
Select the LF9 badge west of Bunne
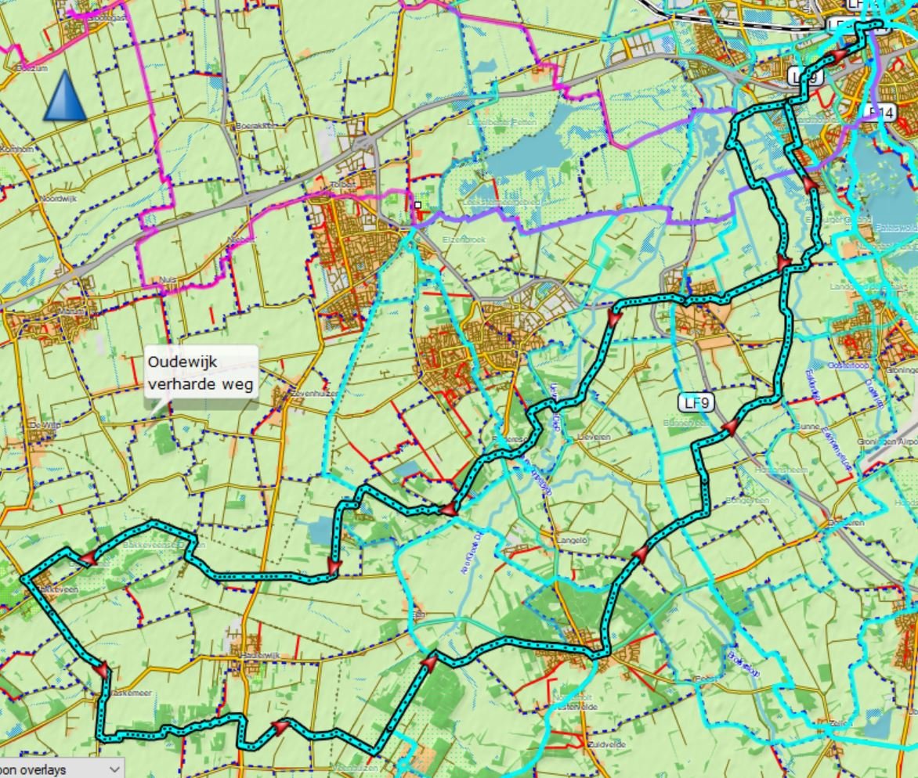(x=696, y=403)
